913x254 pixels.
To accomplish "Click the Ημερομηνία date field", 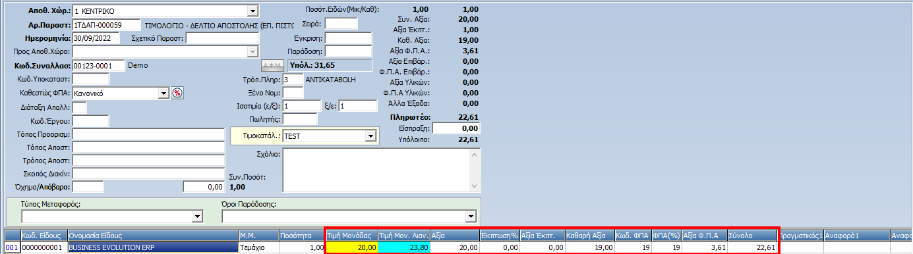I will pyautogui.click(x=96, y=38).
